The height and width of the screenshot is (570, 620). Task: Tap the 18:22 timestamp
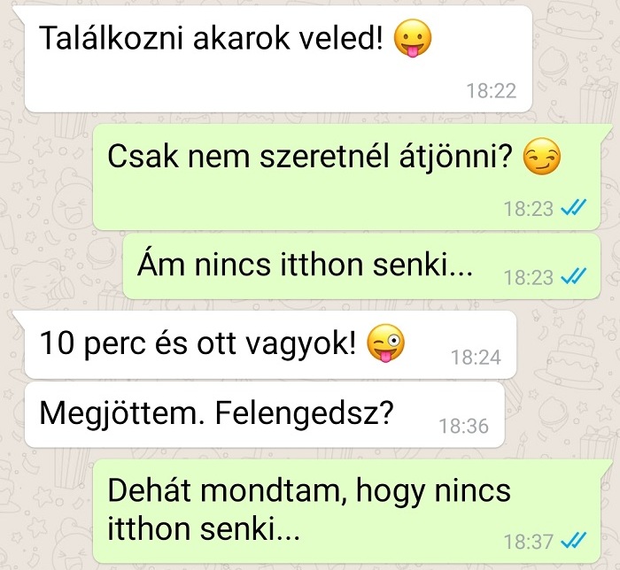[492, 91]
